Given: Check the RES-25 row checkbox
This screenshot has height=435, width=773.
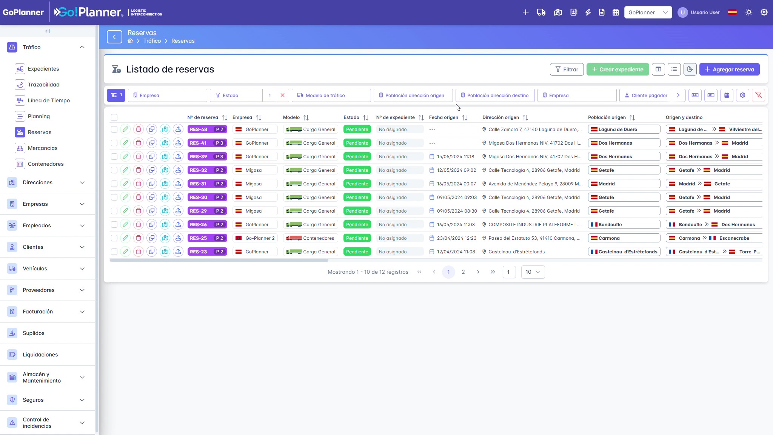Looking at the screenshot, I should coord(114,238).
